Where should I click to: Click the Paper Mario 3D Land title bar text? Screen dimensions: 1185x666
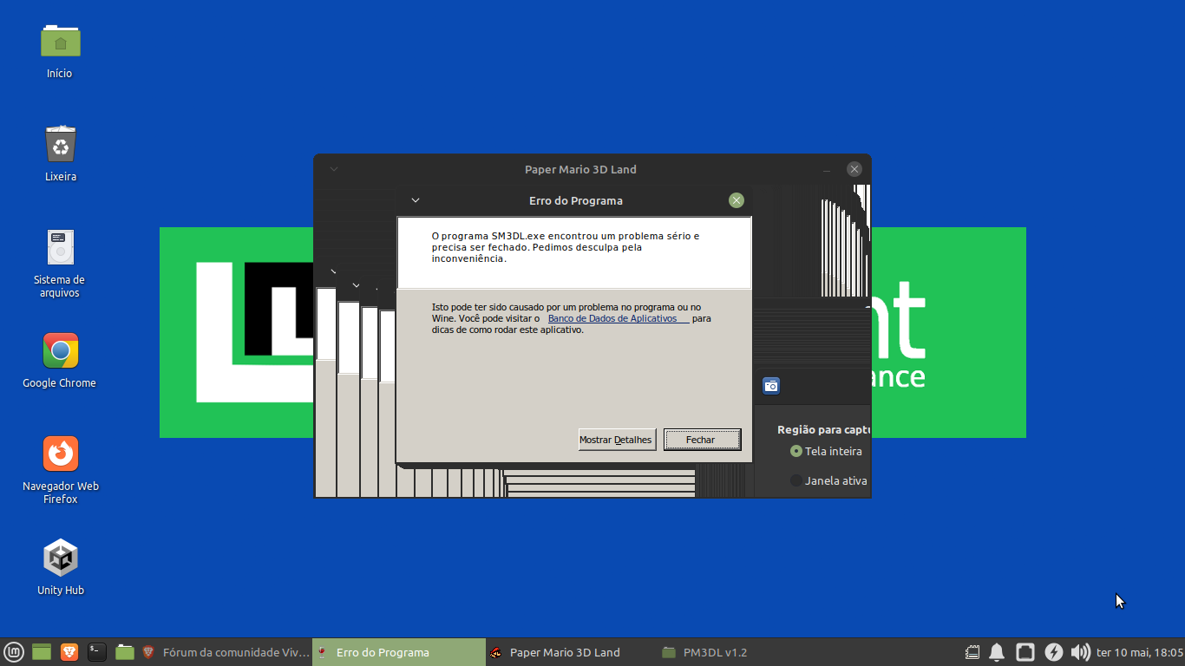(580, 169)
